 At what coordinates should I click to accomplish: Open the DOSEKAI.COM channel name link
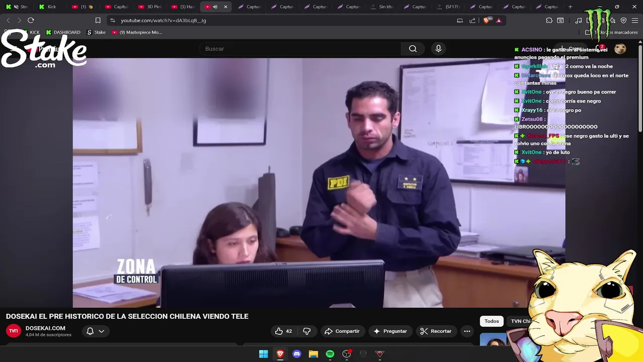click(x=45, y=328)
